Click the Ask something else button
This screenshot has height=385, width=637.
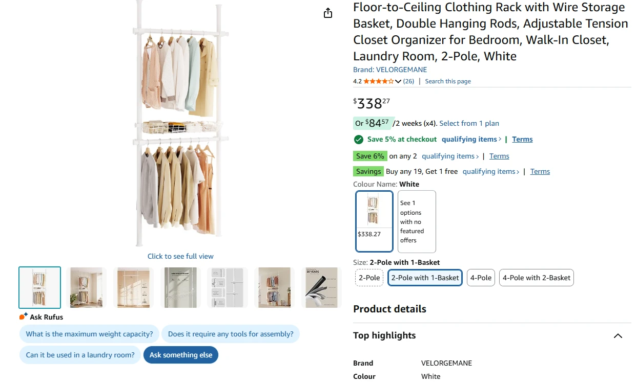[181, 355]
